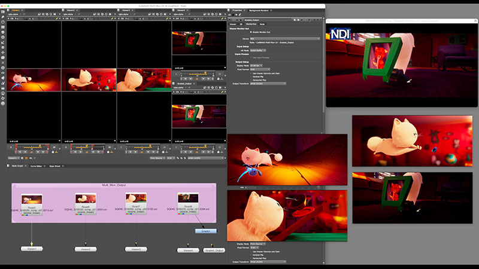The image size is (479, 269).
Task: Click the Viewer2 timeline frame slider
Action: pos(87,147)
